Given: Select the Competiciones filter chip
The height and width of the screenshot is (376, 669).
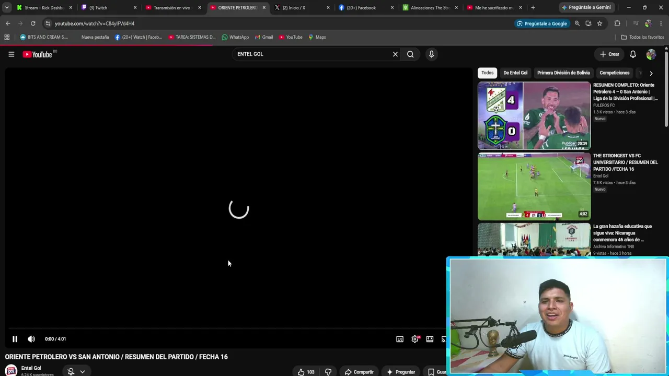Looking at the screenshot, I should coord(614,73).
